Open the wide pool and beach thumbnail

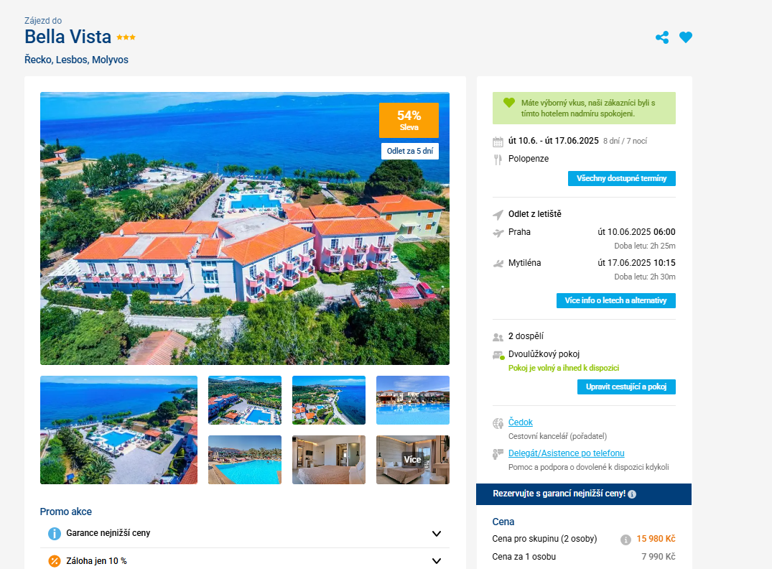[118, 430]
